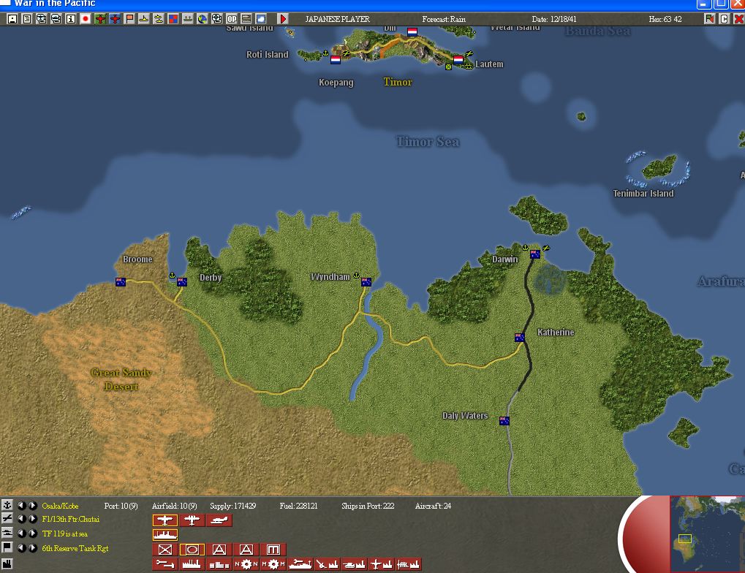Go to previous land unit before 6th Reserve Tank Rgt

(22, 548)
